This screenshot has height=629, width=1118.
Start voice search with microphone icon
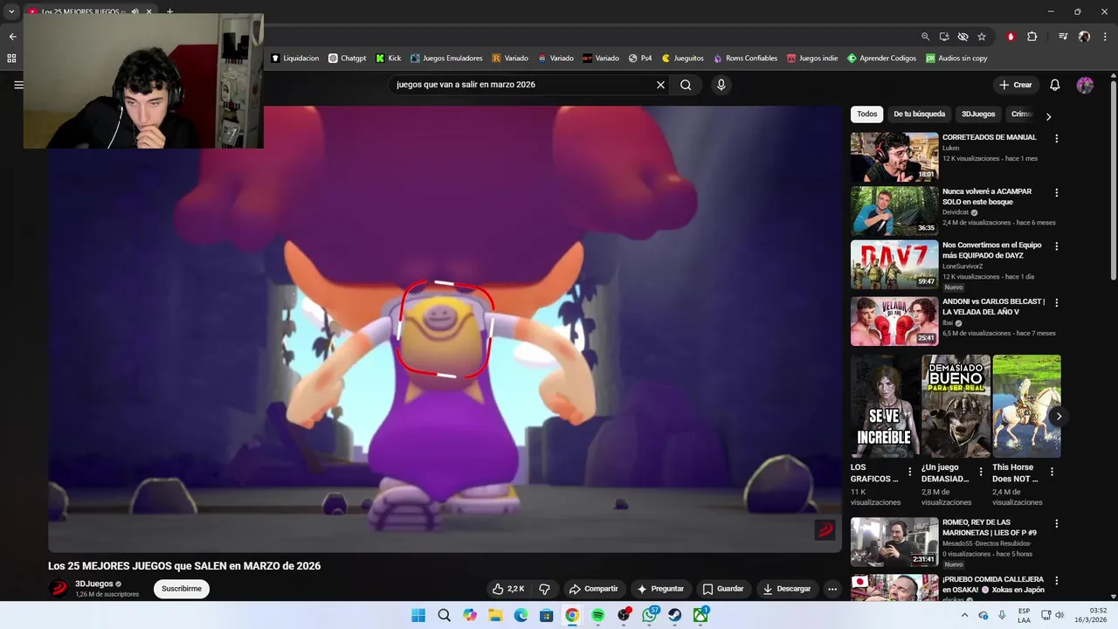pos(721,85)
